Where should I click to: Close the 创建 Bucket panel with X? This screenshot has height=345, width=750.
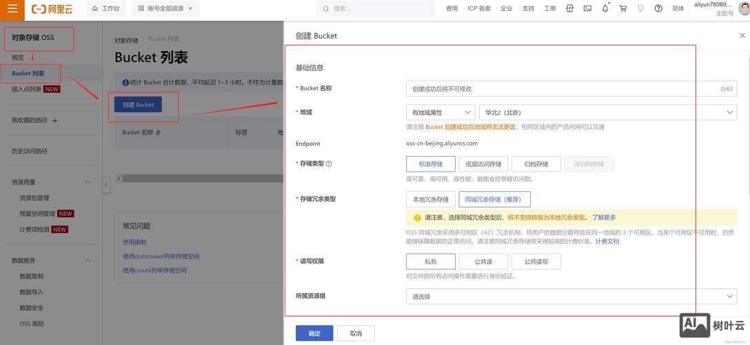tap(742, 35)
